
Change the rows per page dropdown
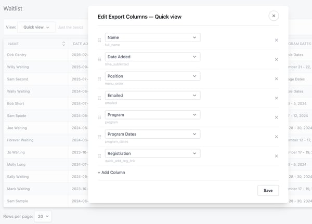click(43, 216)
